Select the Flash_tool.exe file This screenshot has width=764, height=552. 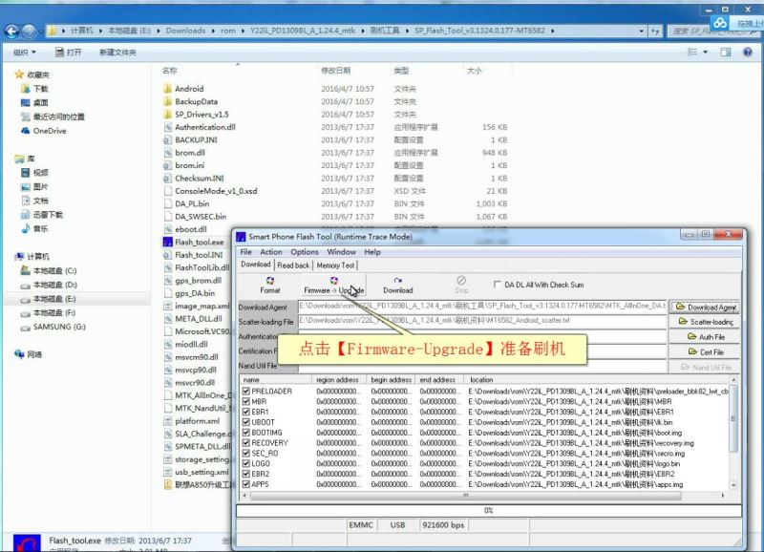[200, 243]
